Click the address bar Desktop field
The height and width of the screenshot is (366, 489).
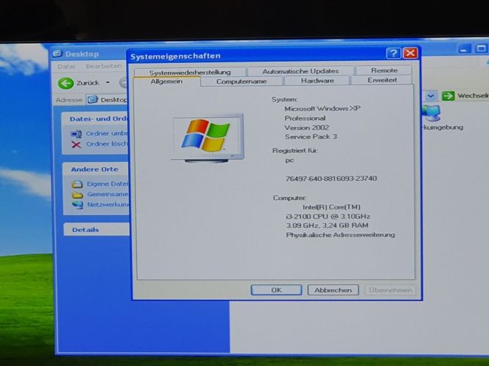[x=107, y=100]
